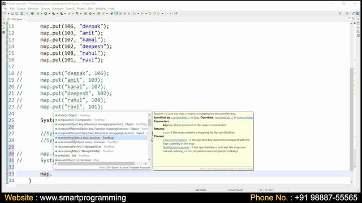This screenshot has height=203, width=362.
Task: Click line 11 map.put(106, "deepak")
Action: [75, 27]
